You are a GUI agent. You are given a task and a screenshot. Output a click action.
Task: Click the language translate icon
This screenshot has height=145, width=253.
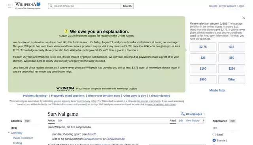(183, 114)
